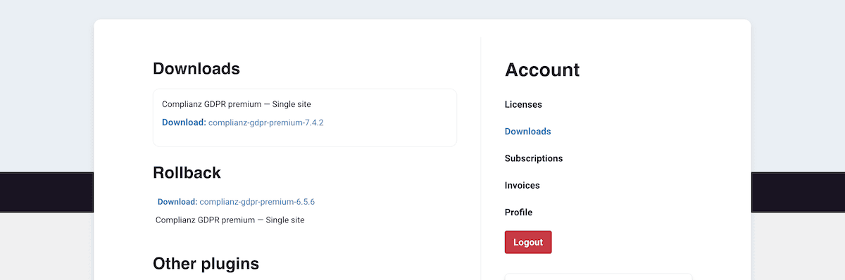
Task: Select the Account heading
Action: coord(542,70)
